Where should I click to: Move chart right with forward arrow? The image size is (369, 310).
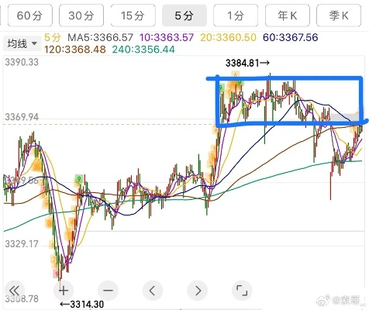pyautogui.click(x=198, y=291)
